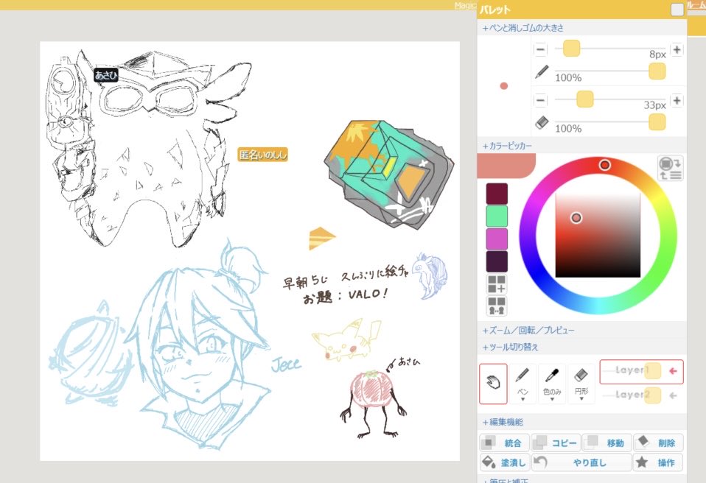Click the あさひ user name tag on canvas
This screenshot has height=483, width=706.
pyautogui.click(x=106, y=75)
